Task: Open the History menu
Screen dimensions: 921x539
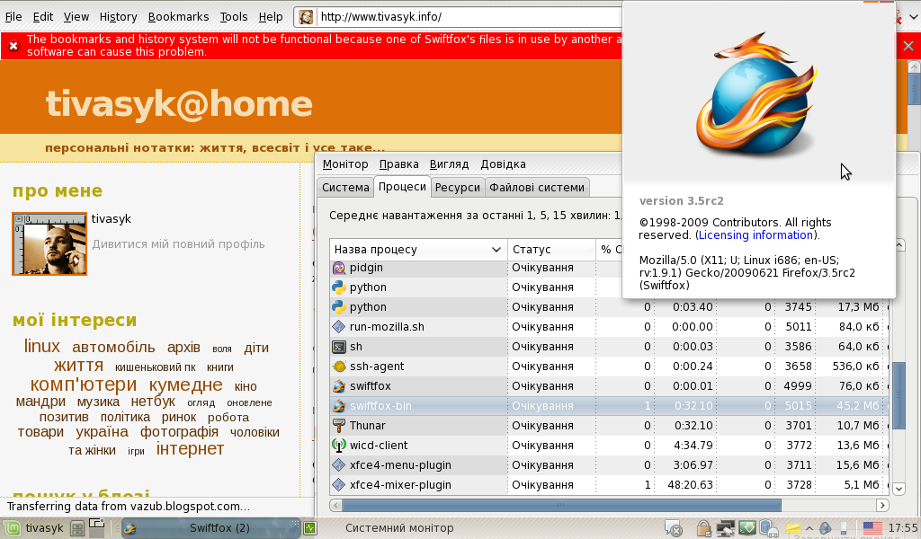Action: coord(118,17)
